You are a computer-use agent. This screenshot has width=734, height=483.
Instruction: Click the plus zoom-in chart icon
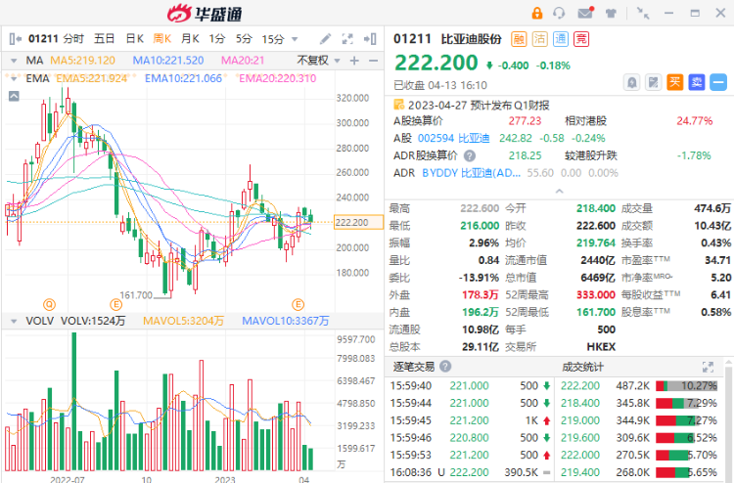pos(354,61)
